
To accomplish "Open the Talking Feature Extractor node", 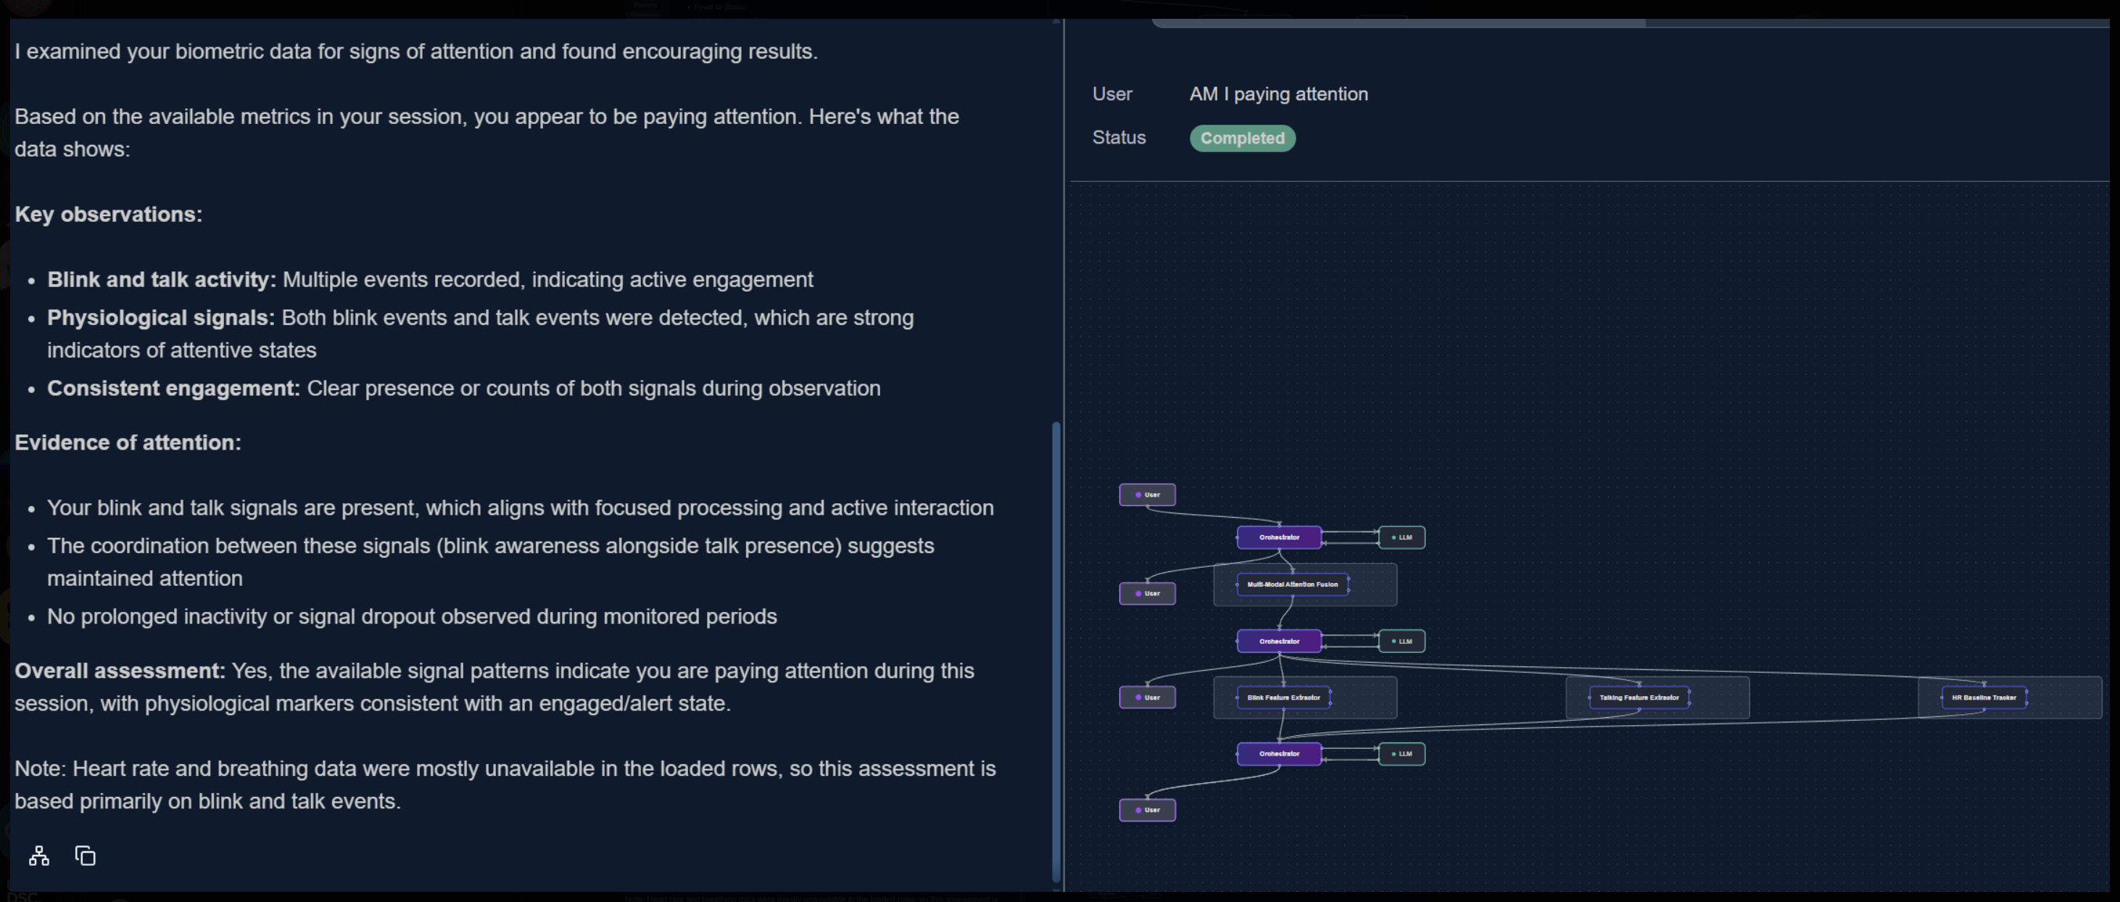I will (x=1639, y=697).
